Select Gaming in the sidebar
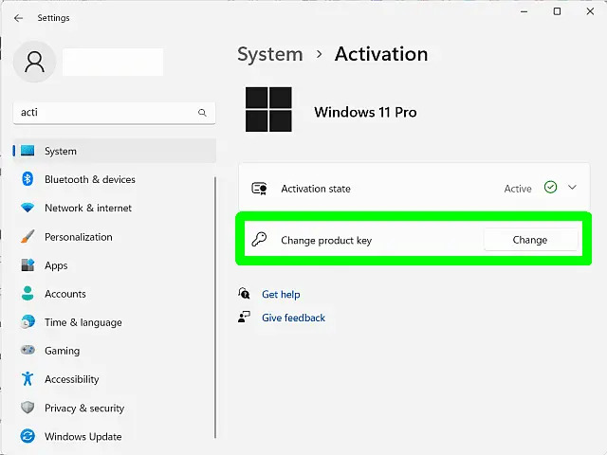Image resolution: width=607 pixels, height=455 pixels. tap(115, 351)
